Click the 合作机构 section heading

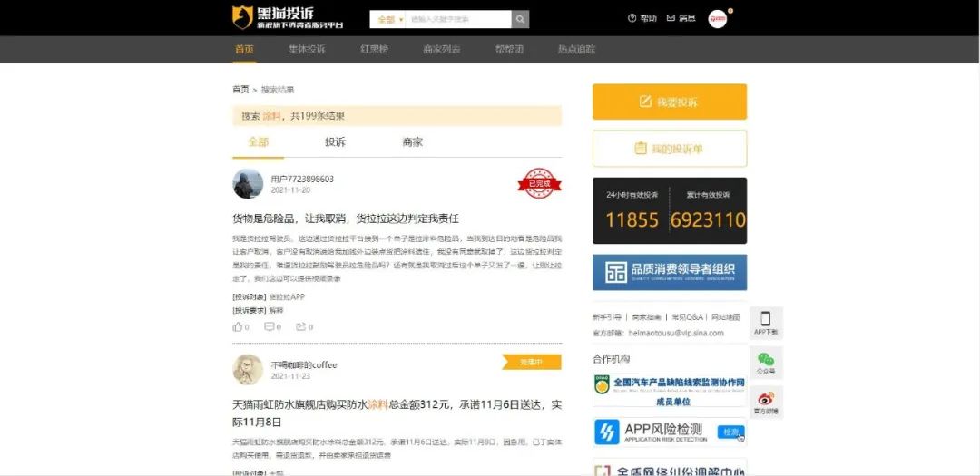point(611,358)
